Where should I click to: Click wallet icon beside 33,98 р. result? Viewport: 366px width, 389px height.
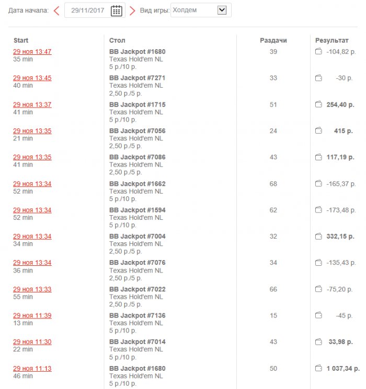click(x=318, y=341)
